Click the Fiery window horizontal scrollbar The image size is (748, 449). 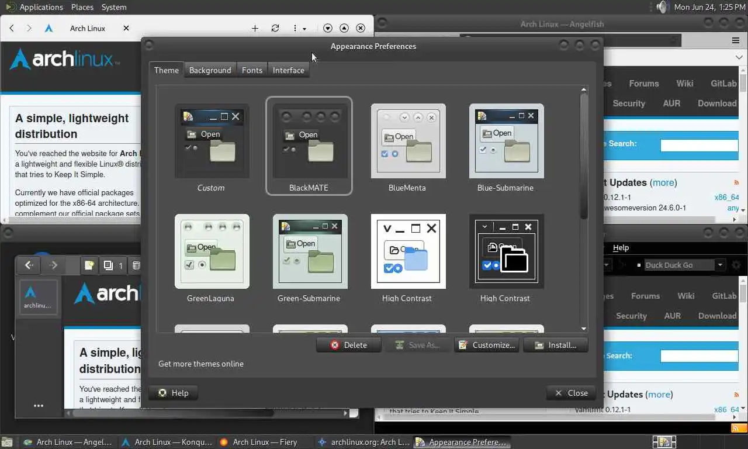pyautogui.click(x=168, y=413)
